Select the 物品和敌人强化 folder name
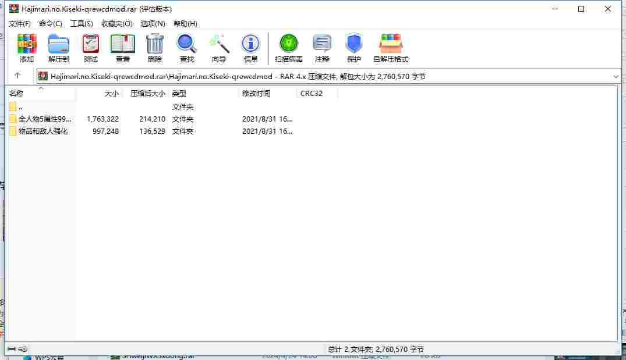This screenshot has height=360, width=626. pyautogui.click(x=43, y=131)
